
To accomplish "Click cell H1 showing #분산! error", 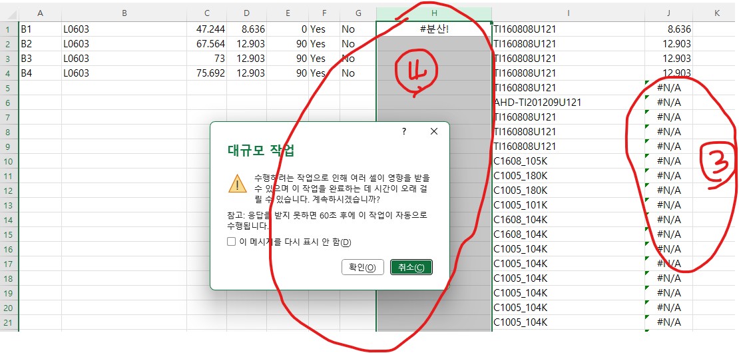I will 434,29.
